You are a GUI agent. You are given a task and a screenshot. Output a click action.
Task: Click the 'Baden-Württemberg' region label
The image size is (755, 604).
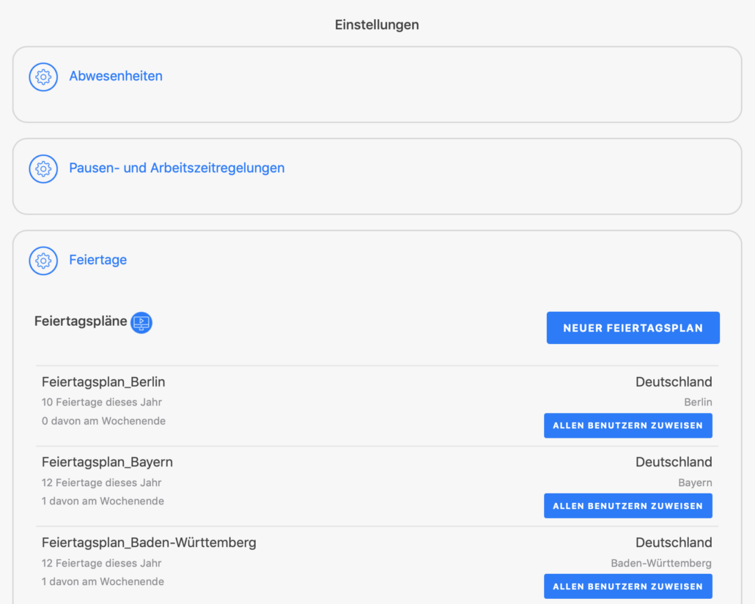(x=661, y=563)
